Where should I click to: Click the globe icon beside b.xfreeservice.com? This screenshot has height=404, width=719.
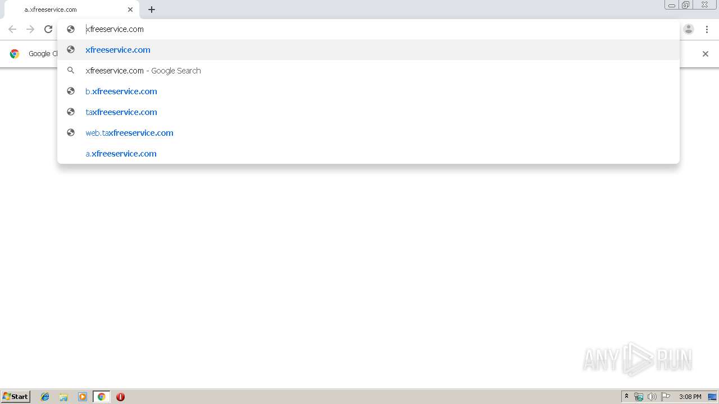[x=71, y=91]
